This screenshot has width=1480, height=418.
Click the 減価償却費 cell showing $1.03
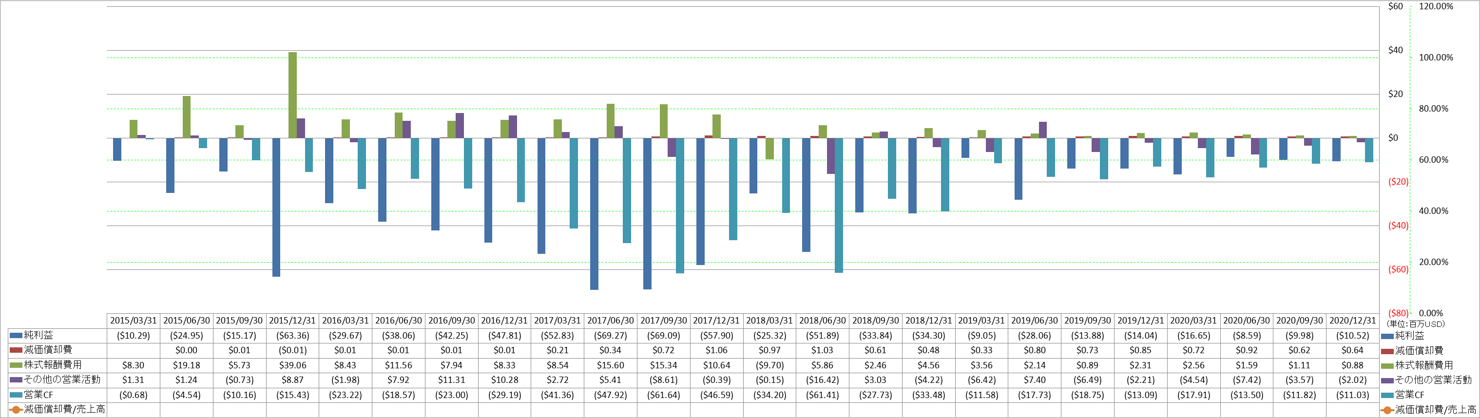tap(822, 350)
